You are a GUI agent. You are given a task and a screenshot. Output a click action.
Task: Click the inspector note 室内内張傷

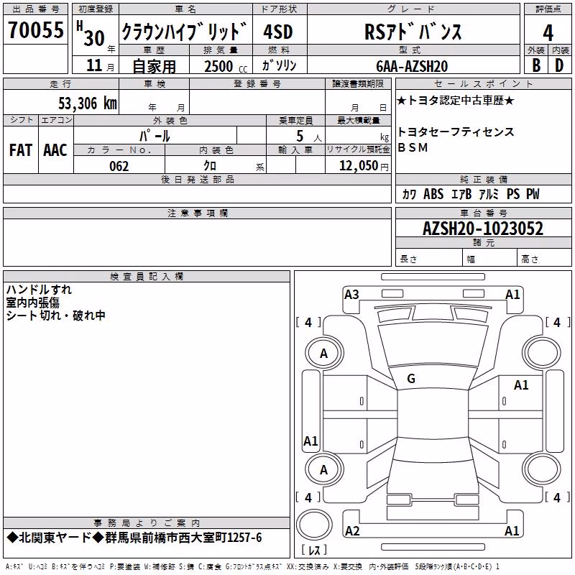click(32, 303)
